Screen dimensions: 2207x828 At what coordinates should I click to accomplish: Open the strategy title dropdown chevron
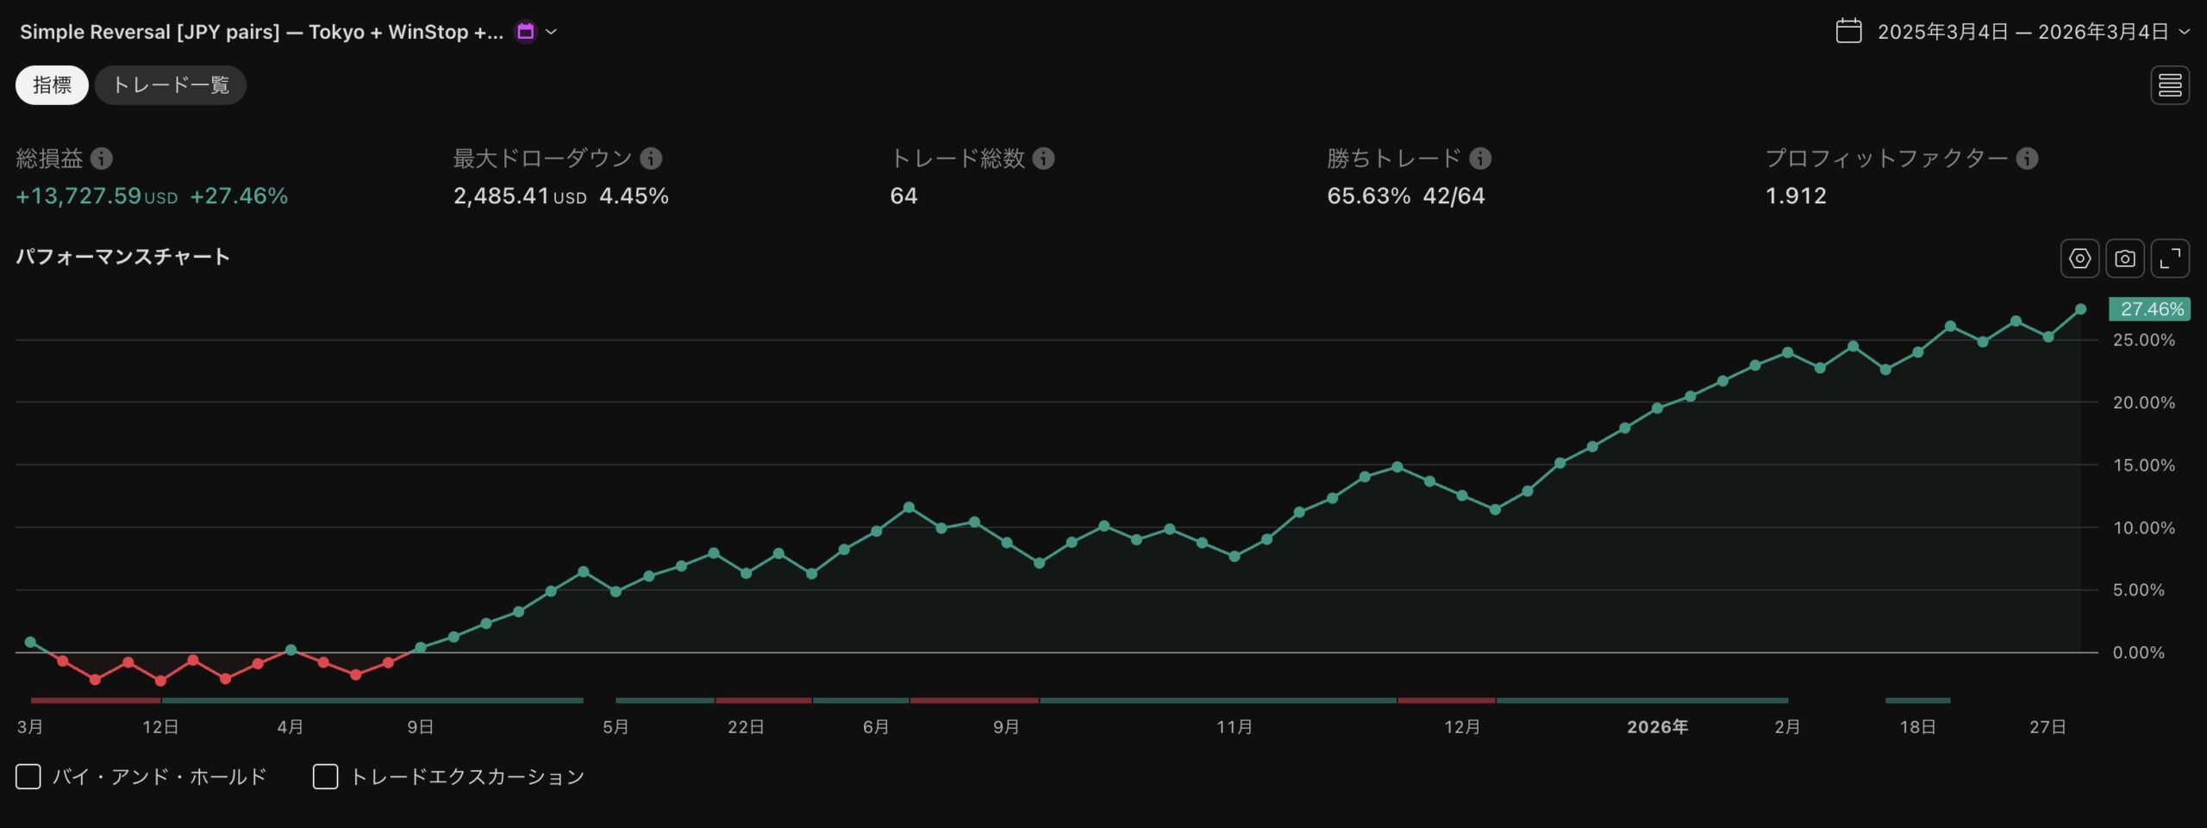click(x=553, y=32)
